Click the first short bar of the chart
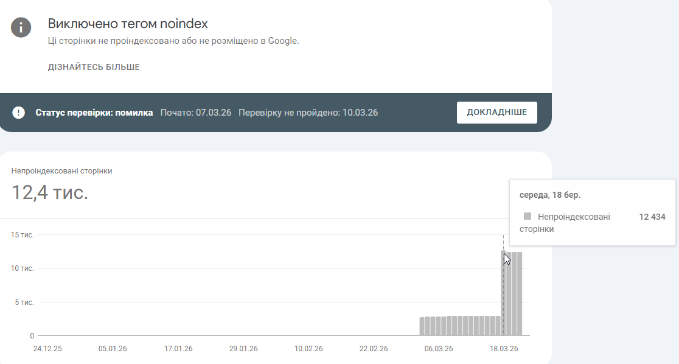Viewport: 679px width, 364px height. (x=422, y=326)
